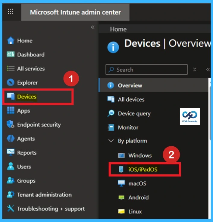213x222 pixels.
Task: Click the Troubleshooting tools icon
Action: pos(11,208)
